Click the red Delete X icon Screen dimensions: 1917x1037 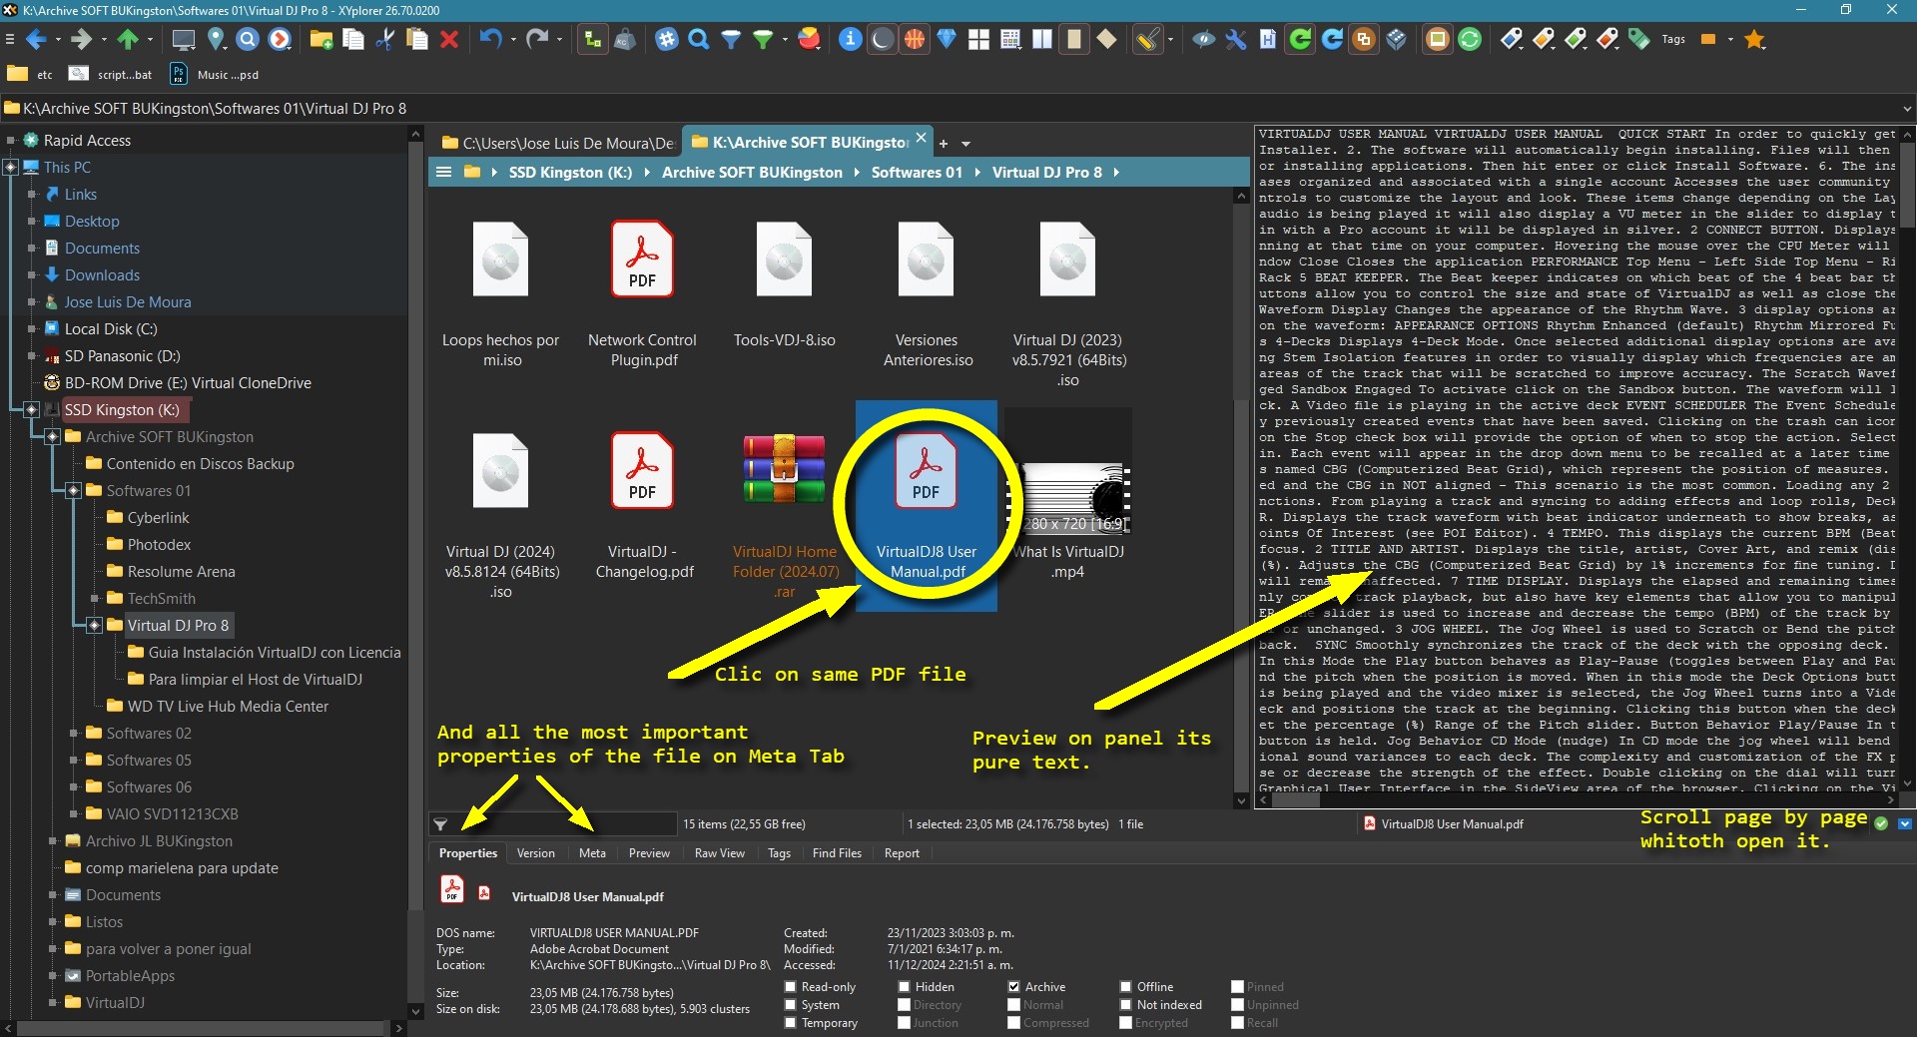449,40
